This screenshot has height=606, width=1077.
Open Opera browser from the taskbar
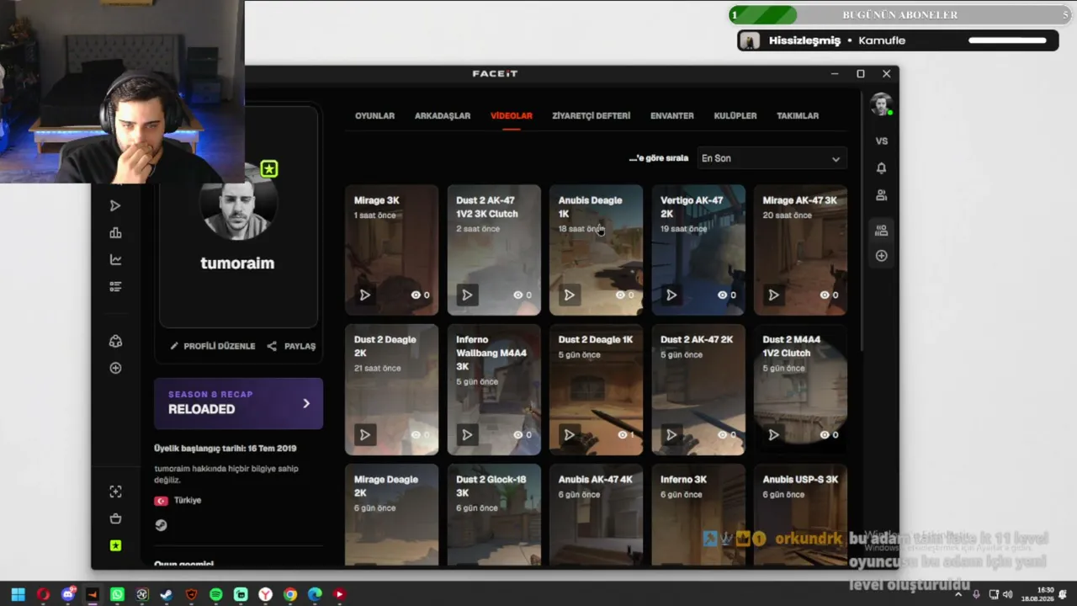[x=43, y=594]
